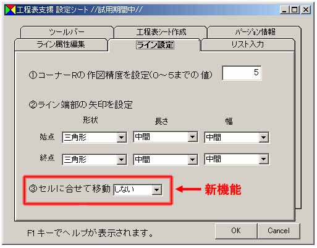Viewport: 317px width, 248px height.
Task: Click the colorful app icon in title bar
Action: 11,10
